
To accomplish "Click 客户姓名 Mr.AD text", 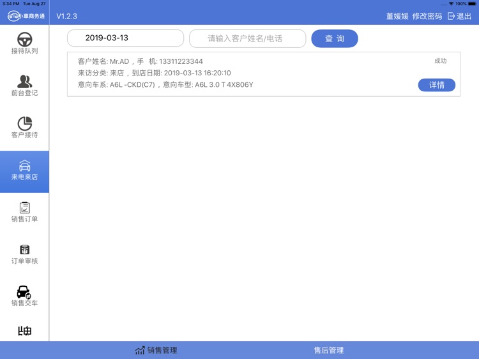I will pos(103,61).
